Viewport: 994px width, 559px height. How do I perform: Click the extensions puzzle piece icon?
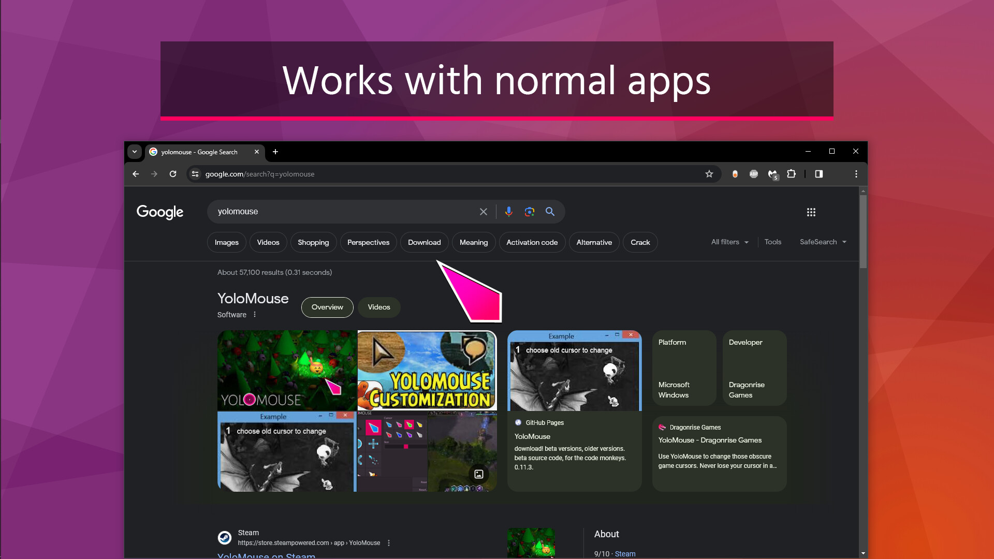791,174
